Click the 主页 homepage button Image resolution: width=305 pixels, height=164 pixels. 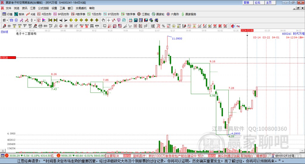pyautogui.click(x=270, y=2)
